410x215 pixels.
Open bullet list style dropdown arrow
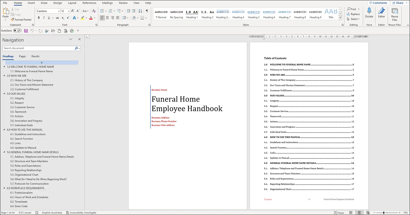pos(106,11)
